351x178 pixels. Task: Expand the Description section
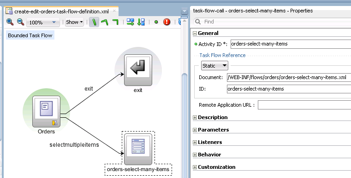pos(195,117)
